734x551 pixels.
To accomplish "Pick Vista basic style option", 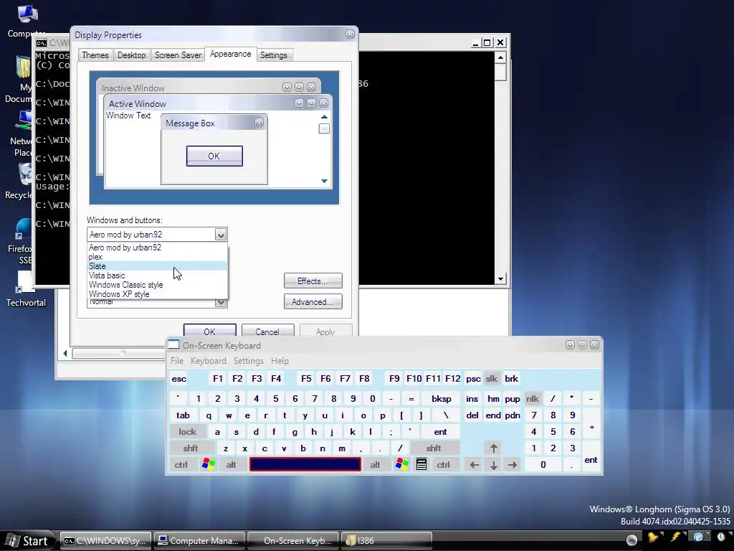I will pos(157,275).
